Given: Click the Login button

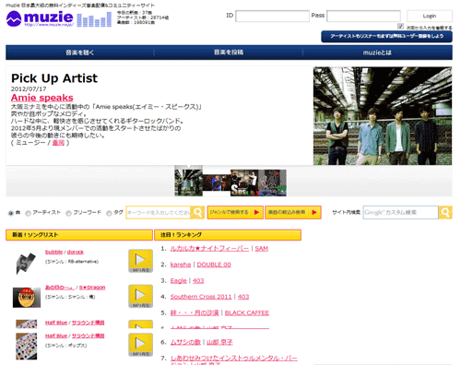Looking at the screenshot, I should tap(430, 16).
